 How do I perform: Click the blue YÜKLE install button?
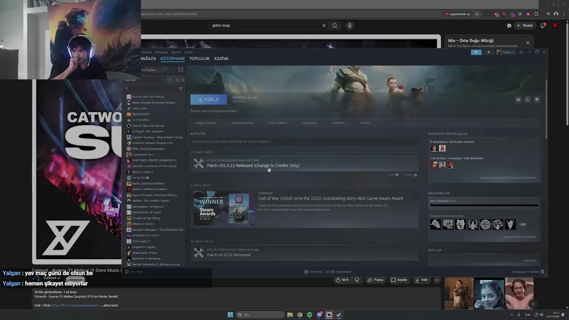click(x=208, y=100)
